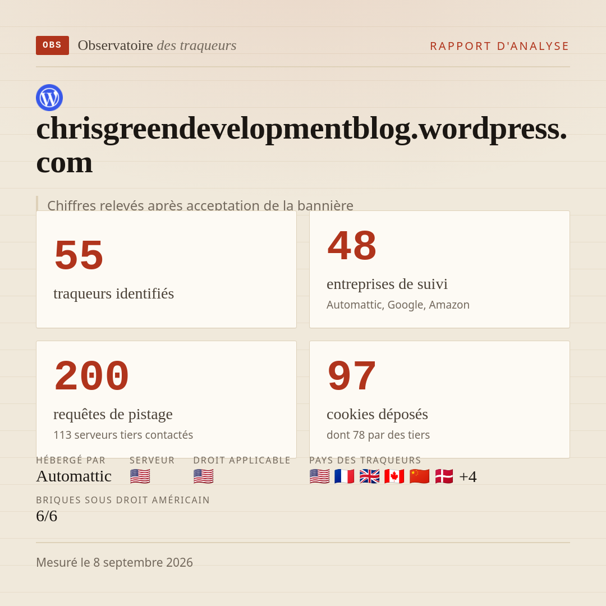Image resolution: width=606 pixels, height=606 pixels.
Task: Click the UK flag in tracker countries
Action: tap(369, 476)
